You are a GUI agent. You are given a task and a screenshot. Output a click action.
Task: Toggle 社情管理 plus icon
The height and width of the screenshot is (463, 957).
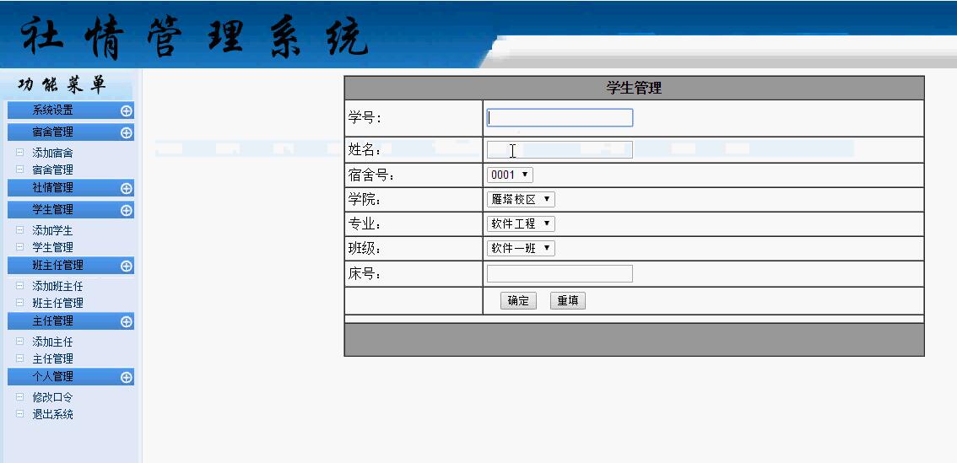pos(127,189)
